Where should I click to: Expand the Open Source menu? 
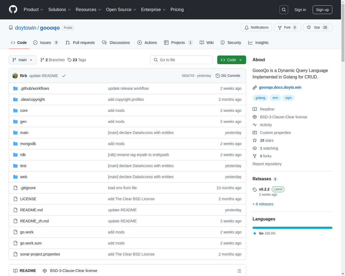[x=121, y=9]
